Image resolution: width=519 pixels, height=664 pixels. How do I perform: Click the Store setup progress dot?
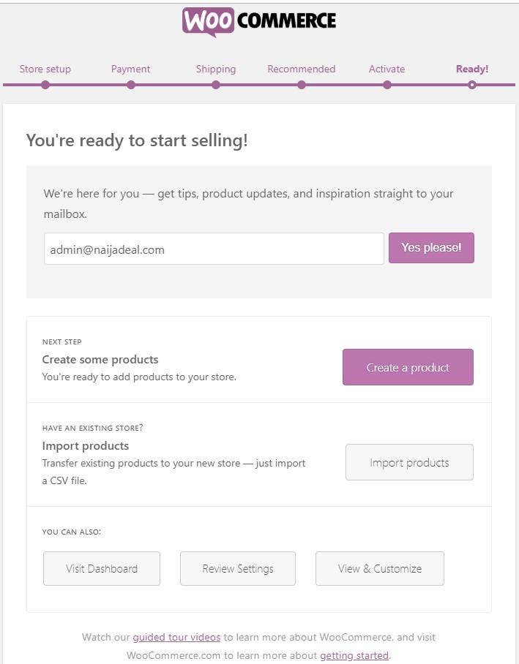pos(45,85)
